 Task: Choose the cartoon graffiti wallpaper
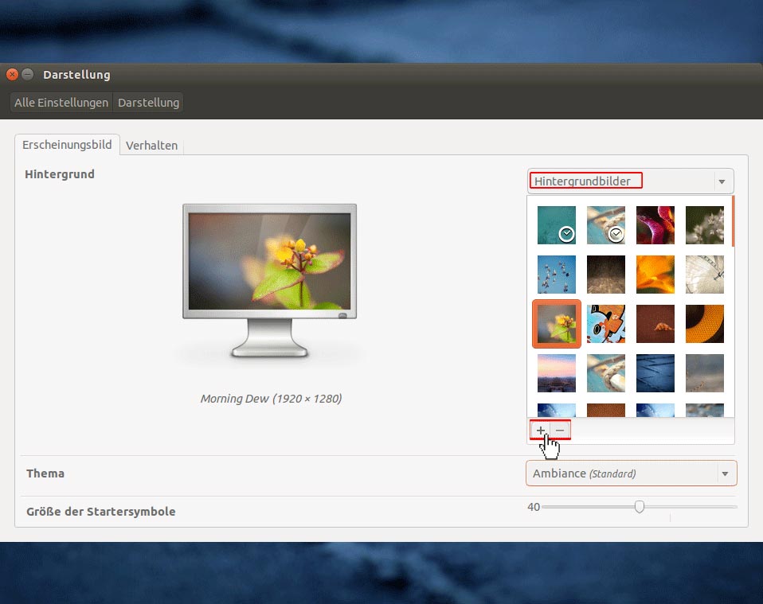pos(606,324)
